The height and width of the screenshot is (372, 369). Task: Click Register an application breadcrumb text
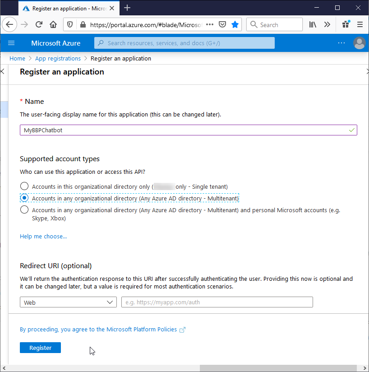tap(121, 58)
